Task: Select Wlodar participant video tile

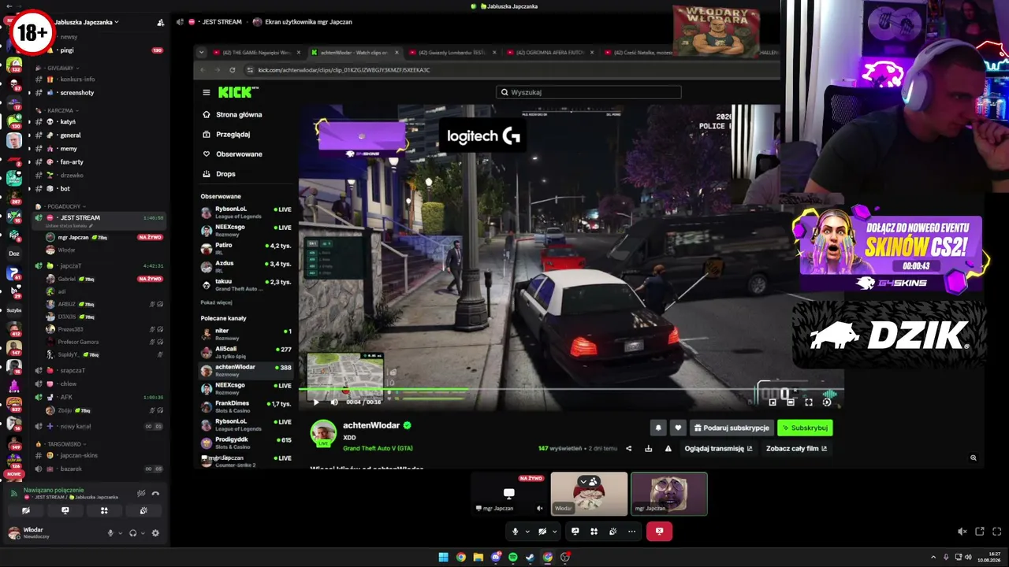Action: click(589, 494)
